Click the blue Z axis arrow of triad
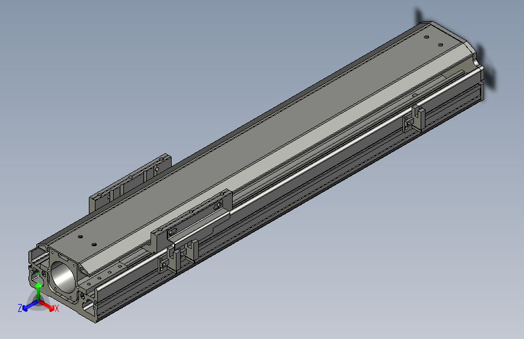The image size is (524, 339). tap(30, 306)
